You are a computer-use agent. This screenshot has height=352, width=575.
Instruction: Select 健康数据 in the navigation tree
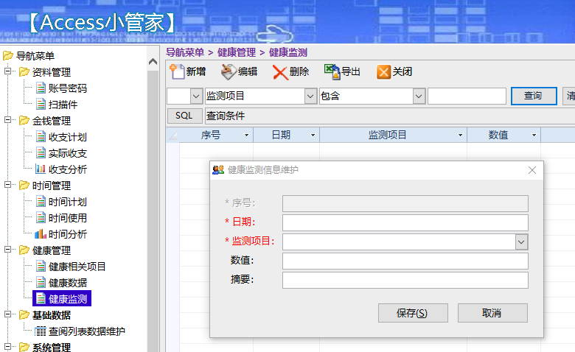pyautogui.click(x=68, y=283)
